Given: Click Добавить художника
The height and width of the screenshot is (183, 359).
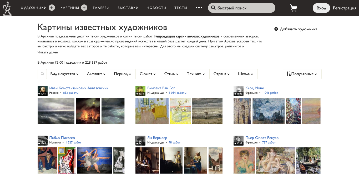Looking at the screenshot, I should pos(296,29).
